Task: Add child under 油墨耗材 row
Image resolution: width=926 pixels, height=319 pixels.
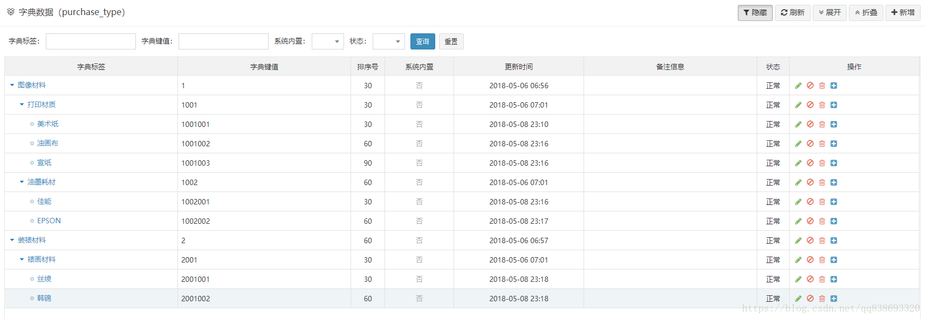Action: (834, 182)
